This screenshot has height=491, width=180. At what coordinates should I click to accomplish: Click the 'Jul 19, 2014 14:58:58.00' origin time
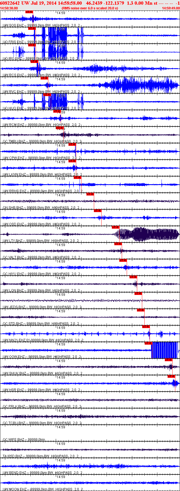pos(57,3)
